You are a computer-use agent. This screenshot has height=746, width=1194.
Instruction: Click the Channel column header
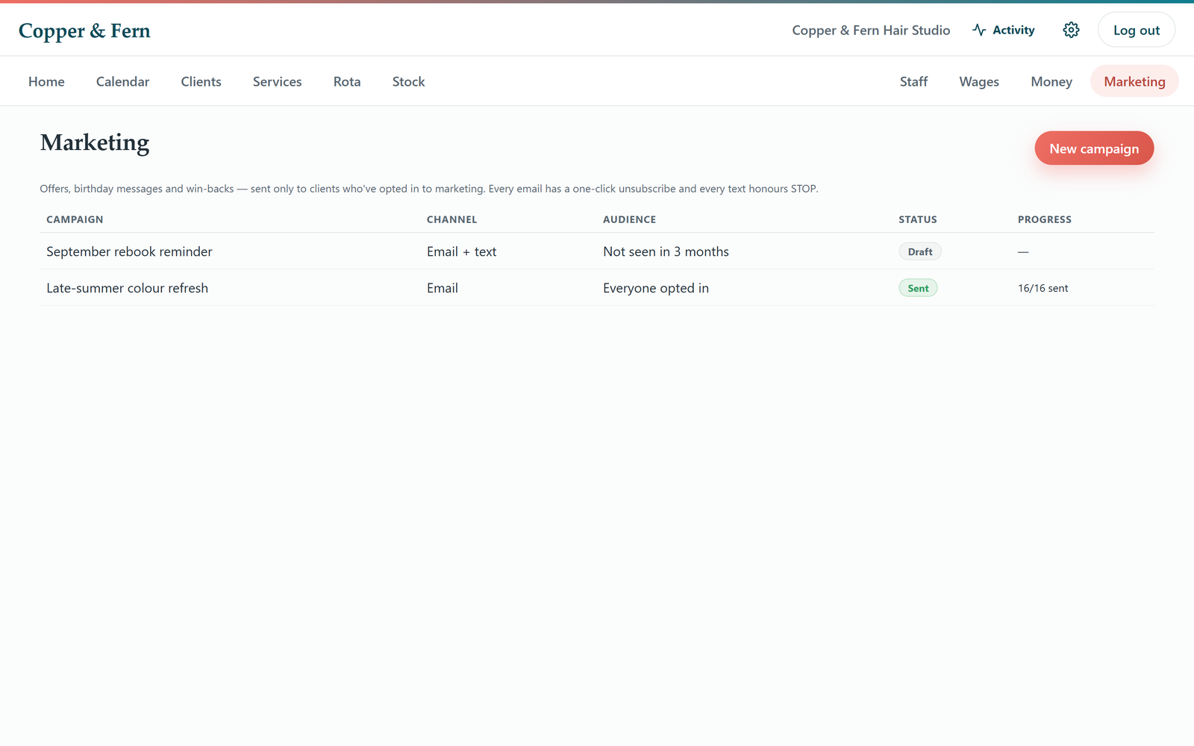(x=451, y=219)
